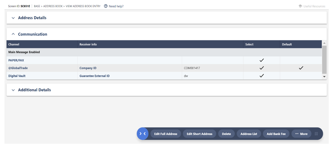Open the Address List
332x147 pixels.
tap(249, 134)
